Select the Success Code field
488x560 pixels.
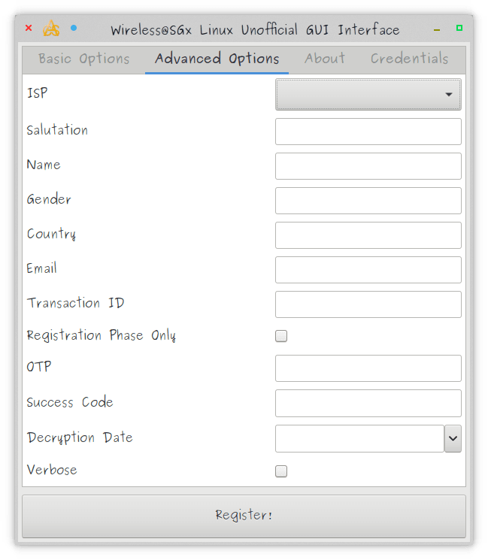(368, 403)
